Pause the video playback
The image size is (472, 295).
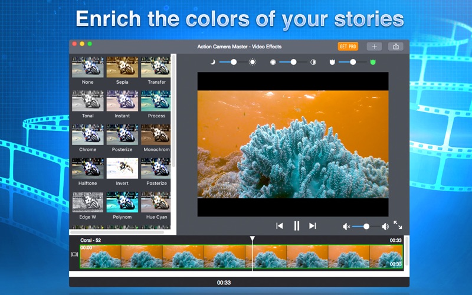coord(297,226)
